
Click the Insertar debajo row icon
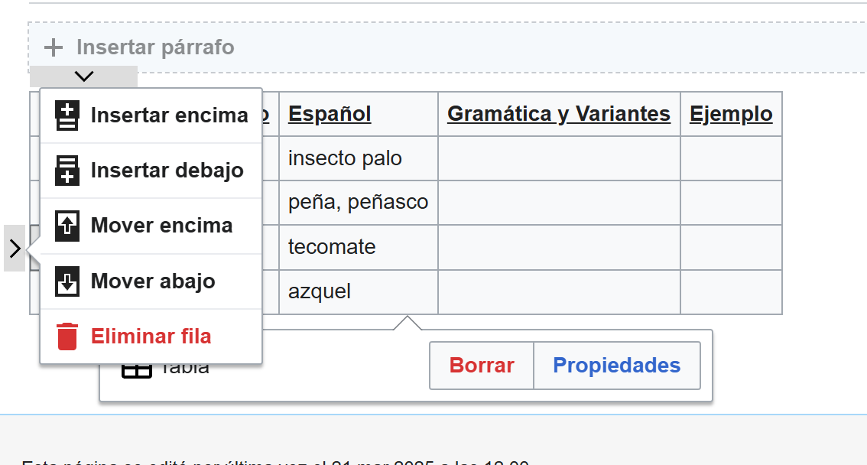[x=67, y=171]
